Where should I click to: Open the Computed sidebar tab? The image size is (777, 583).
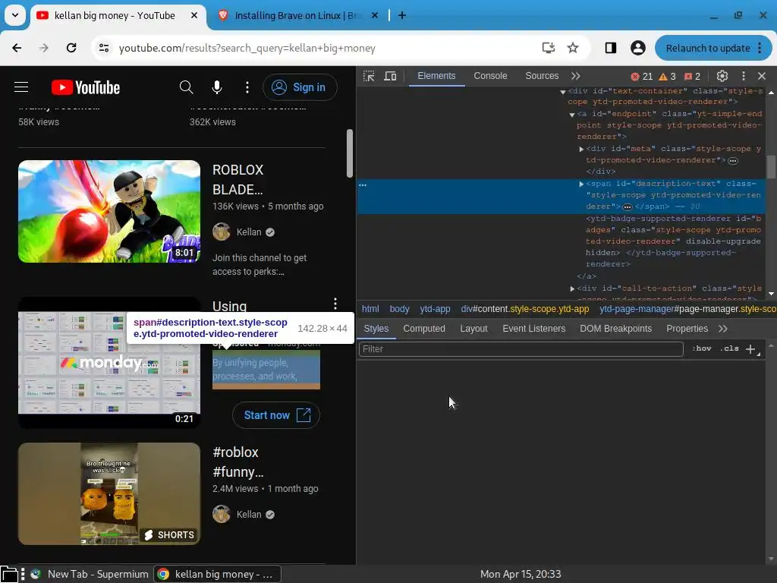(x=424, y=329)
